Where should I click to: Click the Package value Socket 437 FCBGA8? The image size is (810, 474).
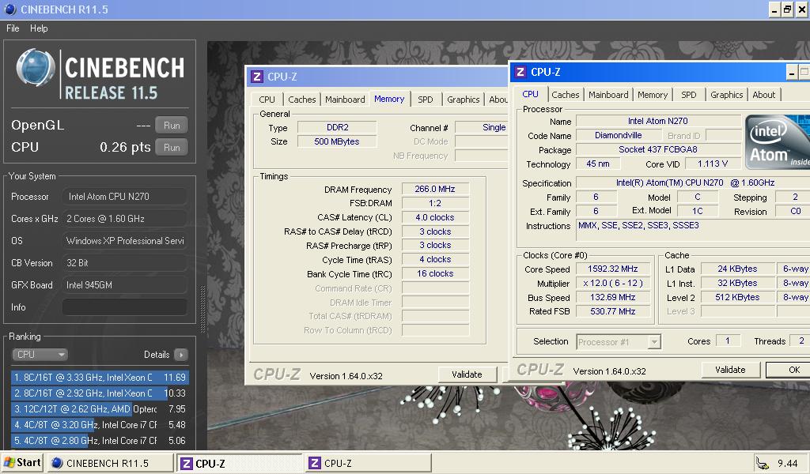(657, 149)
